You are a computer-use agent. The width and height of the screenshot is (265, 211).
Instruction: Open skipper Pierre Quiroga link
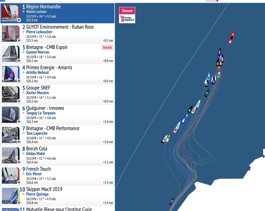pyautogui.click(x=37, y=194)
